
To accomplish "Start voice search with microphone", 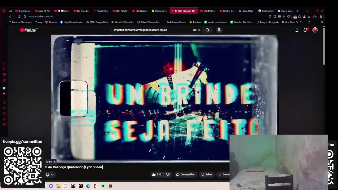I will pos(219,30).
